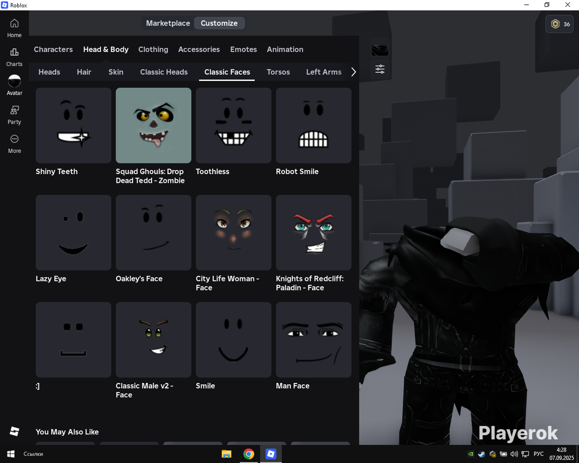Image resolution: width=579 pixels, height=463 pixels.
Task: Equip the Smile face thumbnail
Action: [233, 340]
